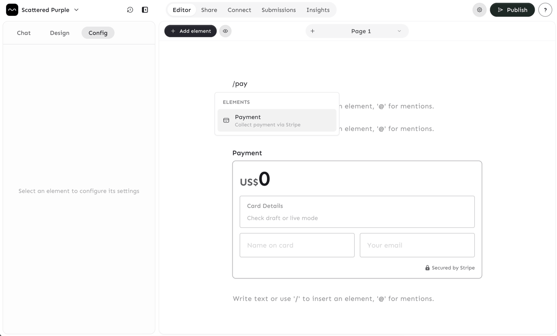This screenshot has height=336, width=557.
Task: Switch to the Insights tab
Action: (x=318, y=10)
